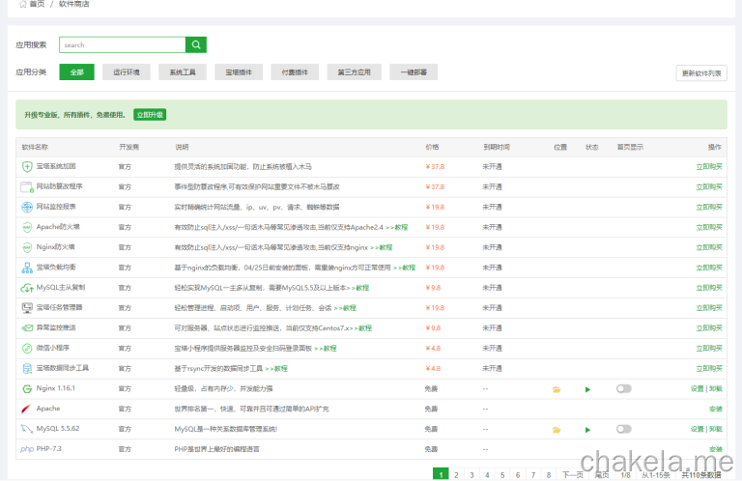Click the 异常监控推送 software name
The image size is (742, 481).
[56, 327]
